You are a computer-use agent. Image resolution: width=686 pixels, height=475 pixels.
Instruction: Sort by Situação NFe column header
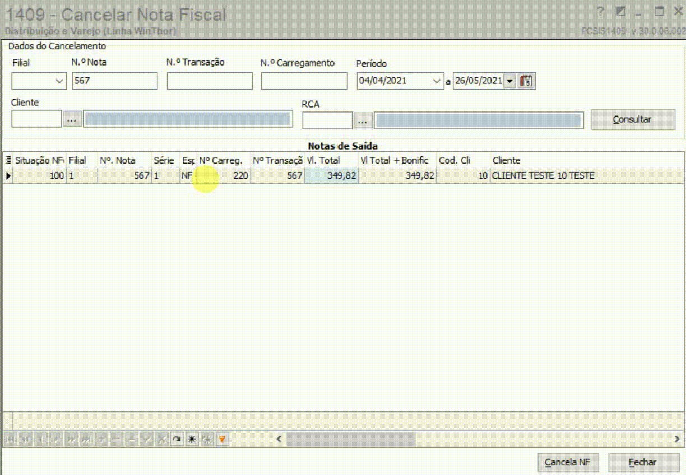(39, 160)
